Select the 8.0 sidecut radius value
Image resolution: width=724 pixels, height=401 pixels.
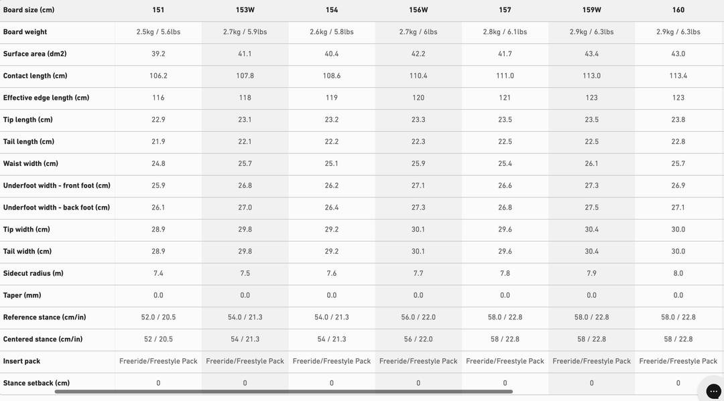tap(678, 273)
